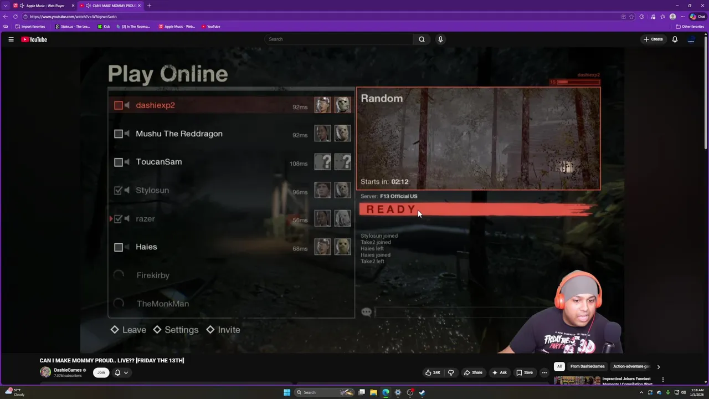Viewport: 709px width, 399px height.
Task: Show hidden system tray icons chevron
Action: [x=641, y=392]
